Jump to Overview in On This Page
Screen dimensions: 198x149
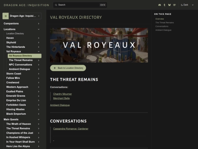(159, 19)
